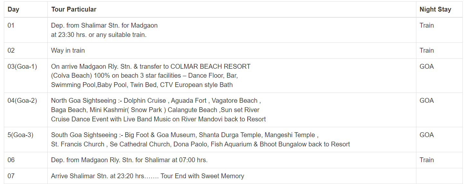Select the Day 02 cell
465x184 pixels.
click(26, 51)
